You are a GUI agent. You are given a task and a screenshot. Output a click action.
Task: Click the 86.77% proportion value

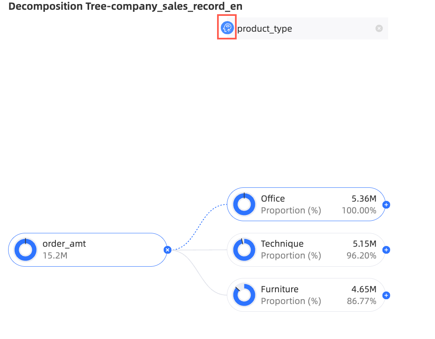(x=362, y=301)
